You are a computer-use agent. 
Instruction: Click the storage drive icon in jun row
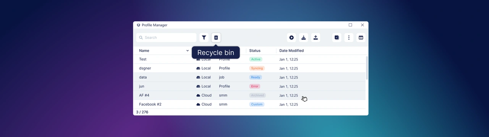198,86
